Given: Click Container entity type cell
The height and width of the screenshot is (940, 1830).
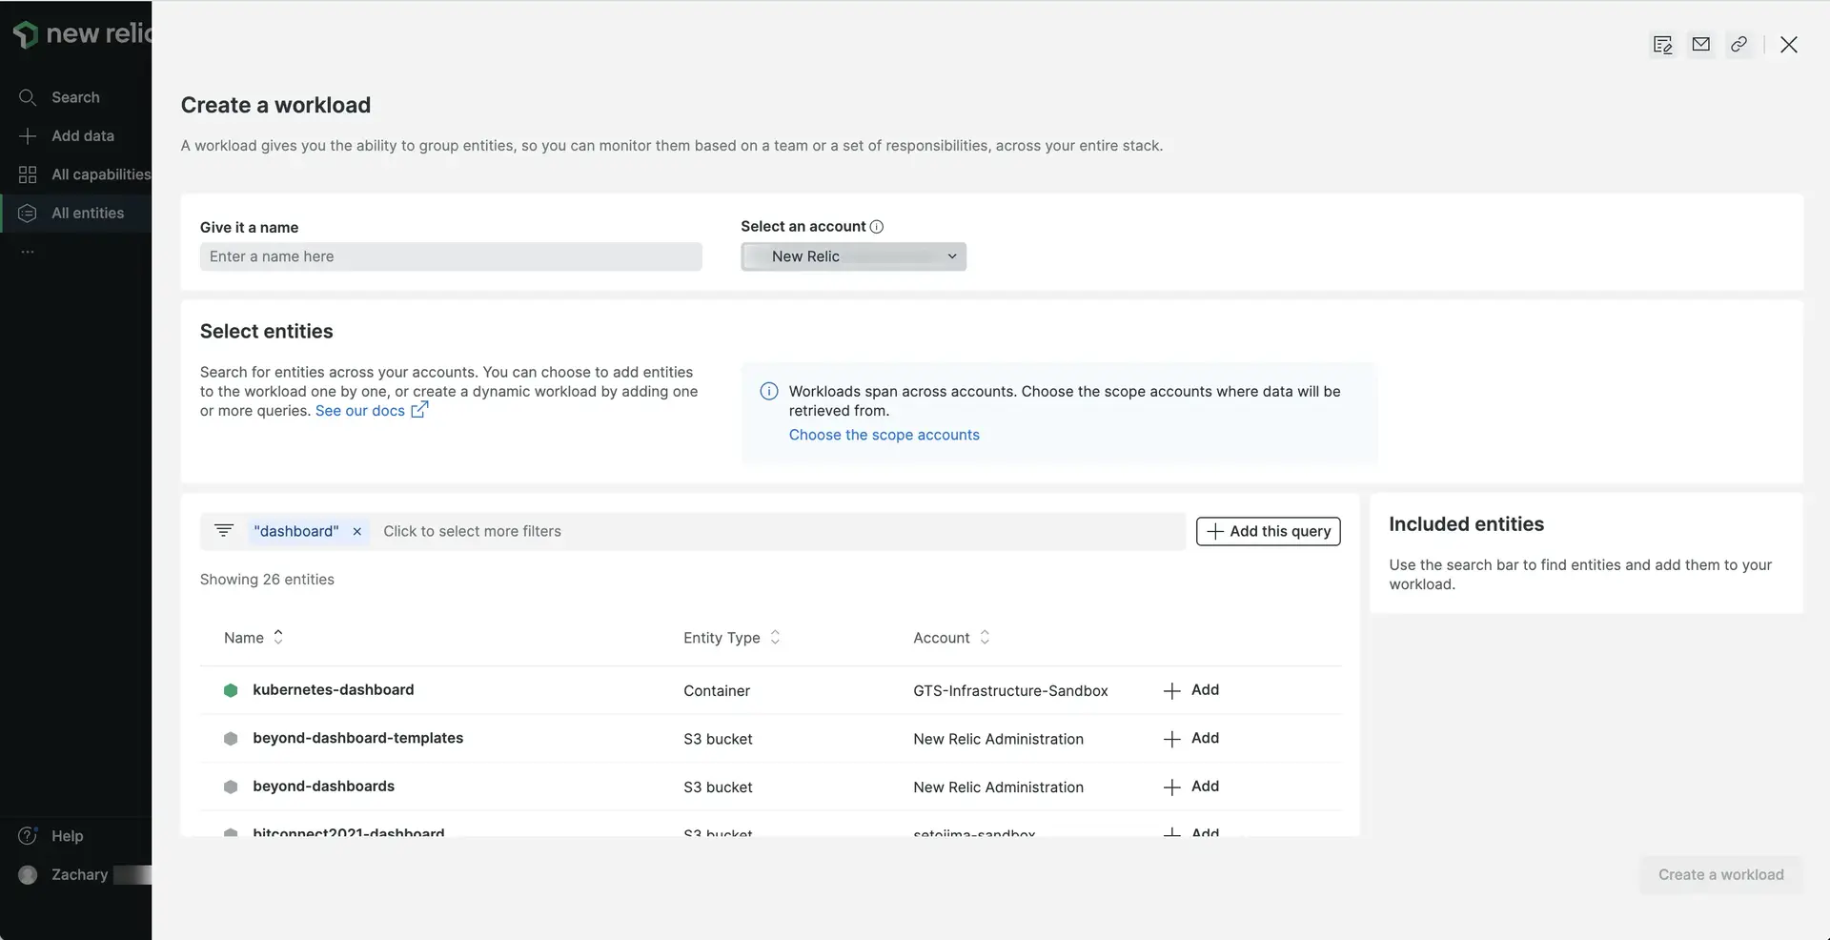Looking at the screenshot, I should pos(717,691).
